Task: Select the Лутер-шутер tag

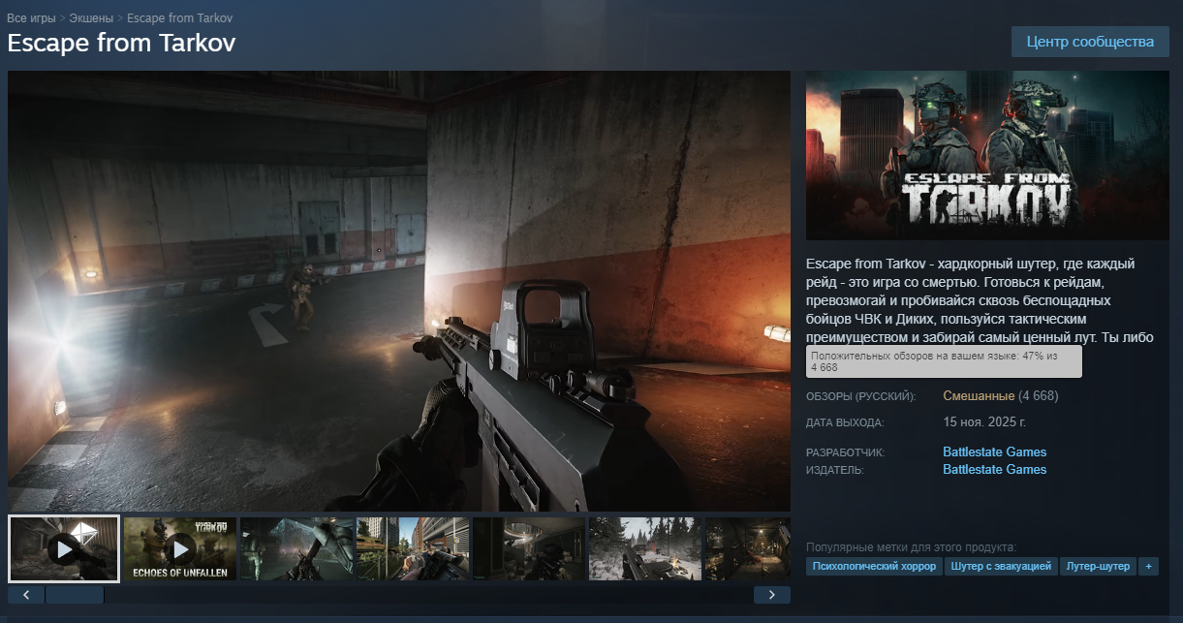Action: 1098,566
